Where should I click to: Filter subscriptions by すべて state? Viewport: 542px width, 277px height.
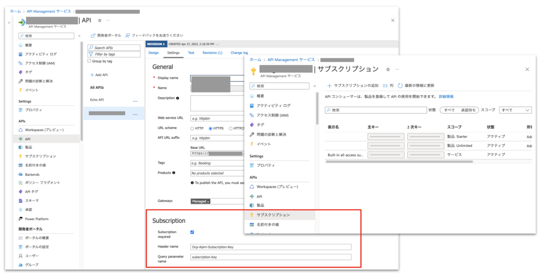[x=449, y=110]
